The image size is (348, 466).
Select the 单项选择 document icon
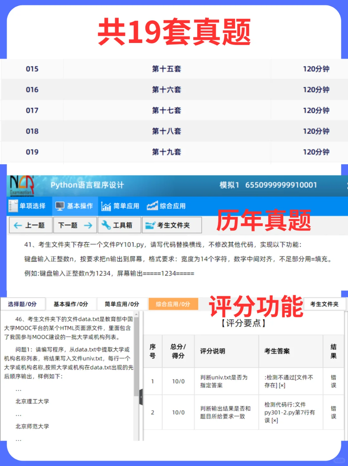pyautogui.click(x=13, y=206)
